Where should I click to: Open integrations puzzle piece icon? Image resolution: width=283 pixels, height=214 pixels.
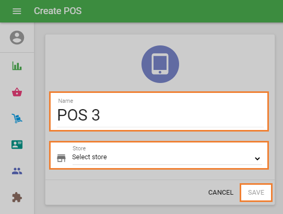[x=17, y=197]
